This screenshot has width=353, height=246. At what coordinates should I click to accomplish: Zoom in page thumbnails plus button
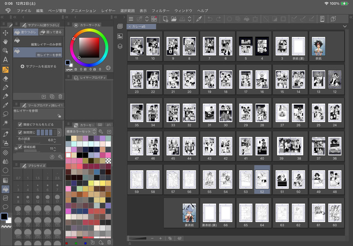pyautogui.click(x=160, y=239)
